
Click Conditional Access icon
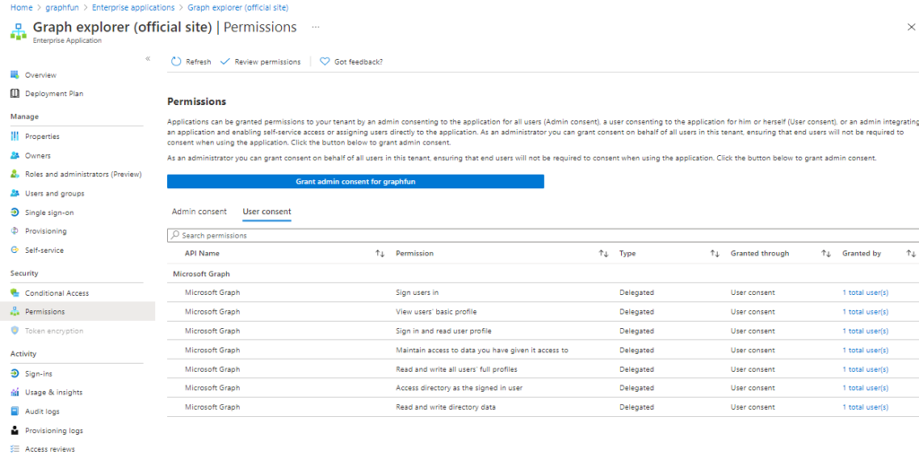click(x=14, y=293)
